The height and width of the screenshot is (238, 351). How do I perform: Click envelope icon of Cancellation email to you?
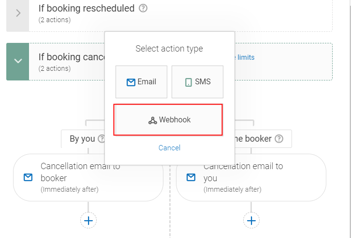(x=191, y=177)
